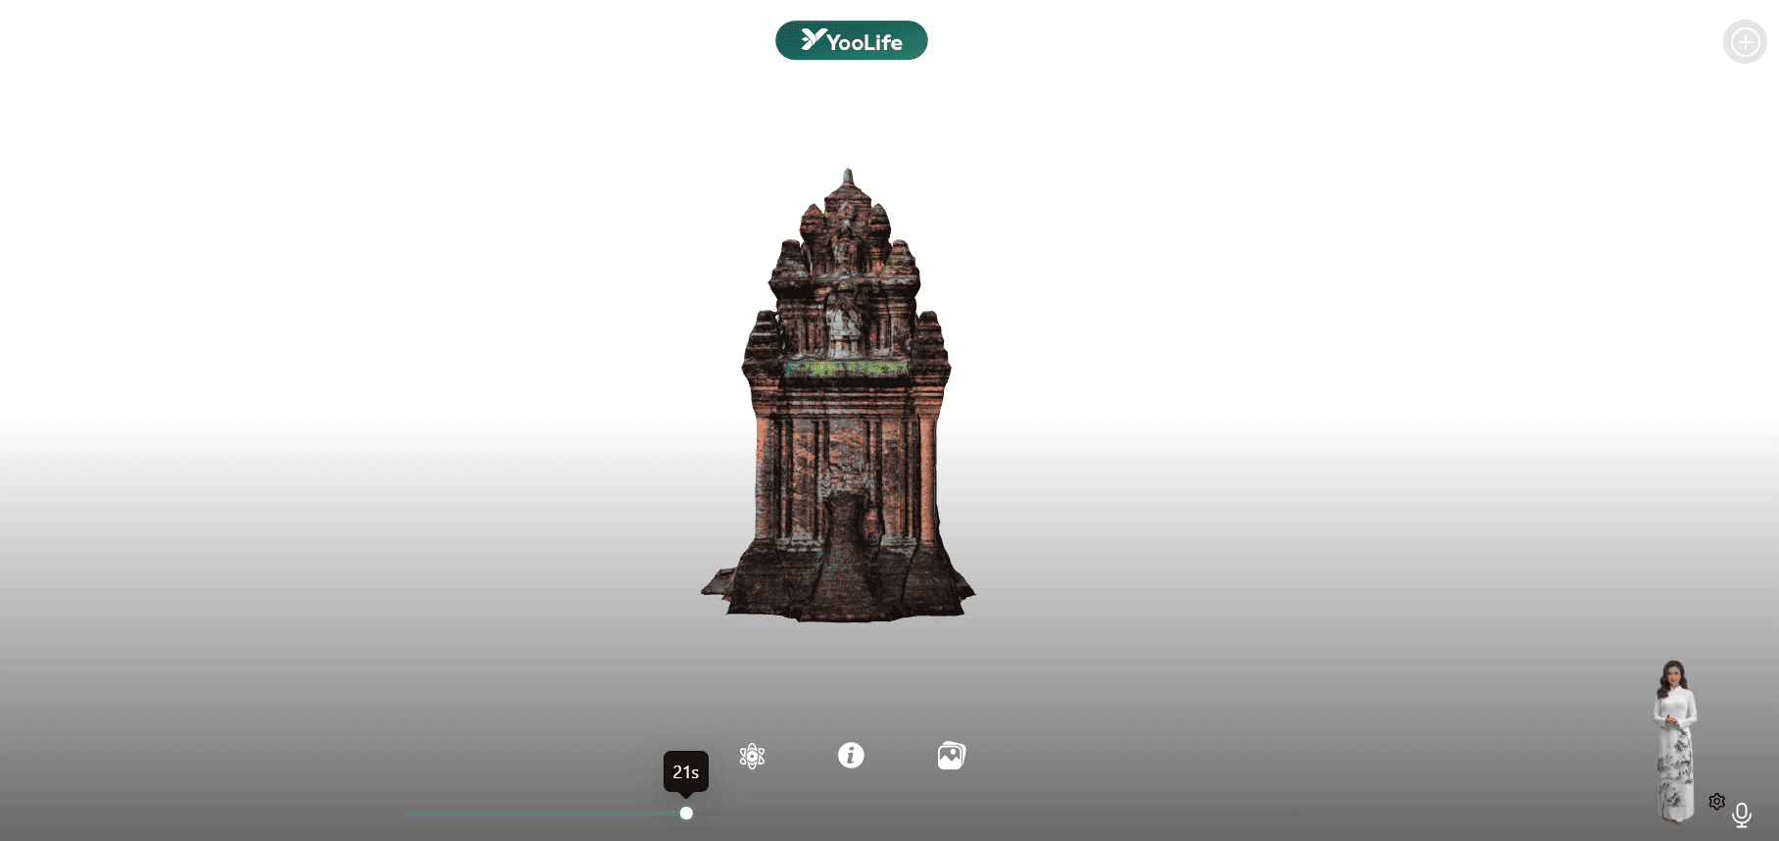Click the 21s time tooltip
Image resolution: width=1779 pixels, height=841 pixels.
coord(685,771)
